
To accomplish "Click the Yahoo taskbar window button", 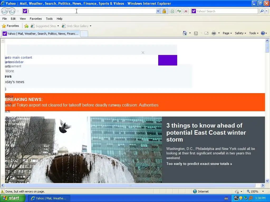I will (49, 198).
